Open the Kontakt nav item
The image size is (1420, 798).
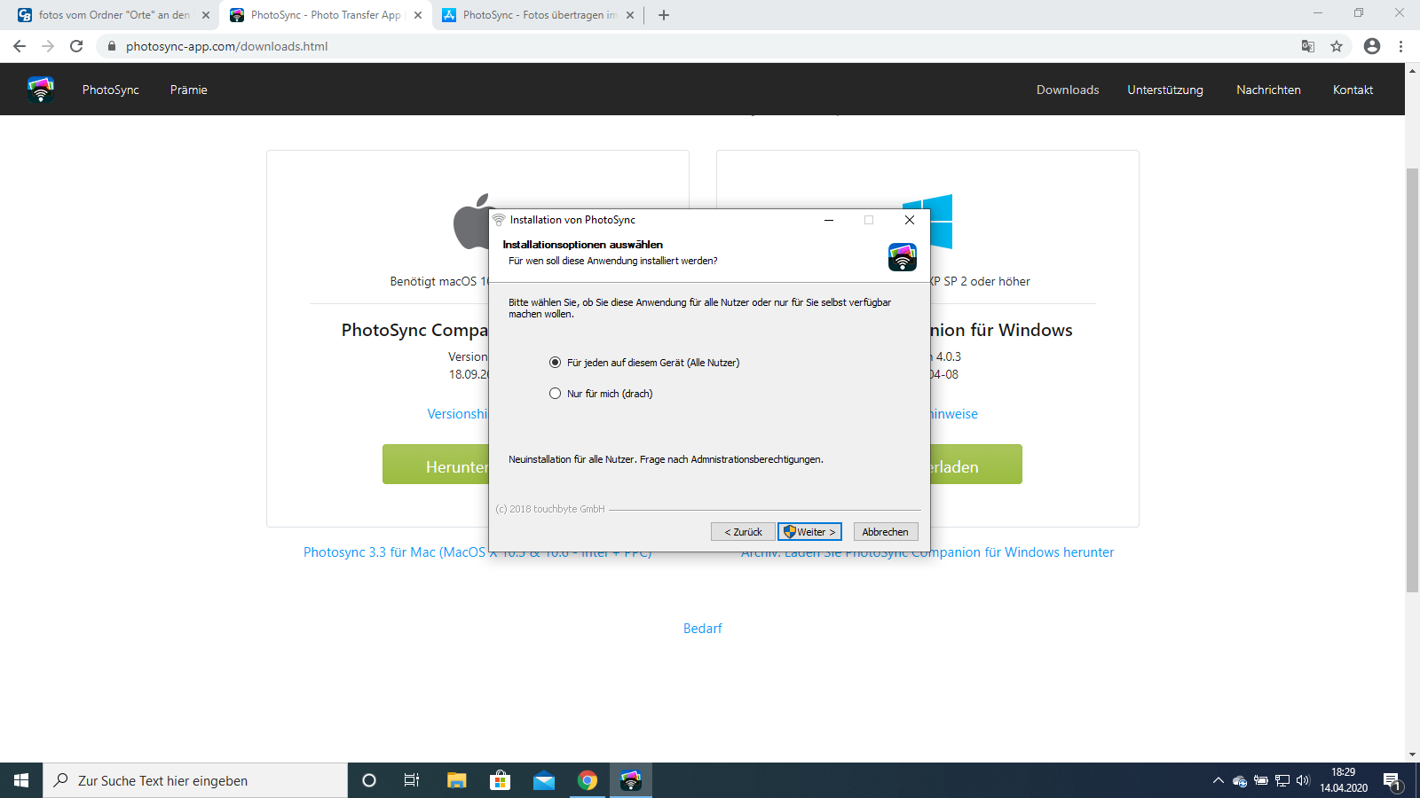(1353, 90)
